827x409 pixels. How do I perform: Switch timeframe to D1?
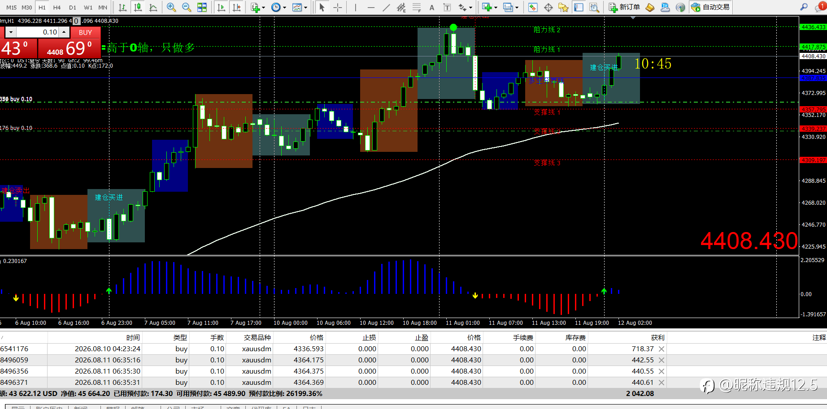click(73, 7)
